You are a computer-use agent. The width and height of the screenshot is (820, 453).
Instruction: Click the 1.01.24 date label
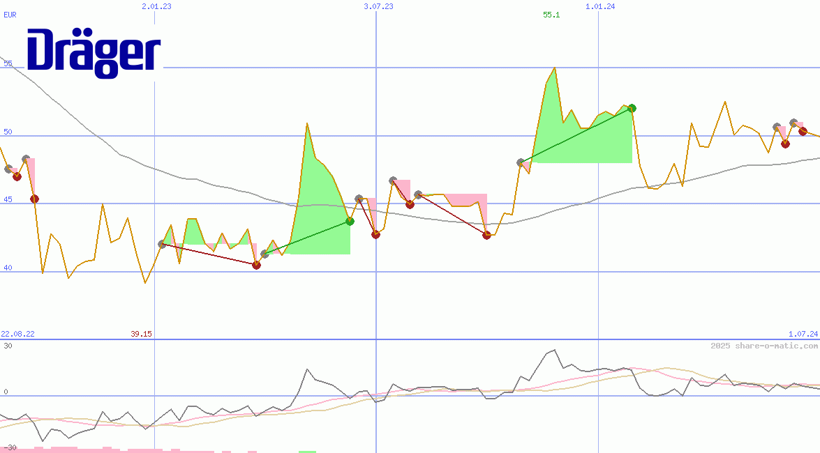click(600, 6)
